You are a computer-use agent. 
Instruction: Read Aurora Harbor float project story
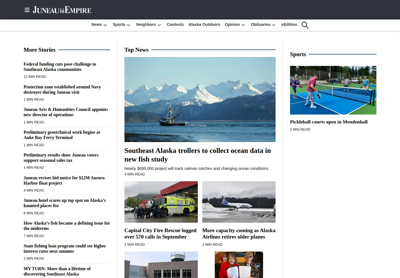tap(64, 180)
